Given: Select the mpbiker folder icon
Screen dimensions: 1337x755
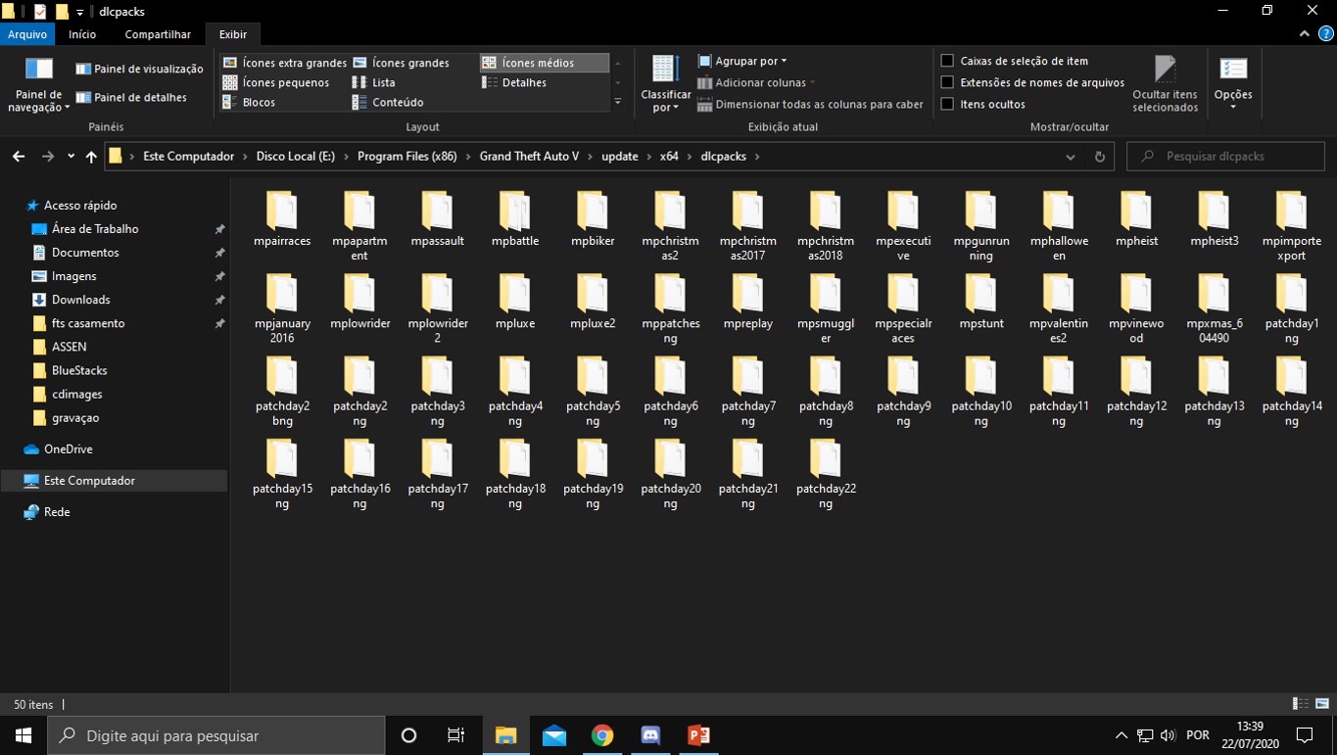Looking at the screenshot, I should [x=593, y=211].
